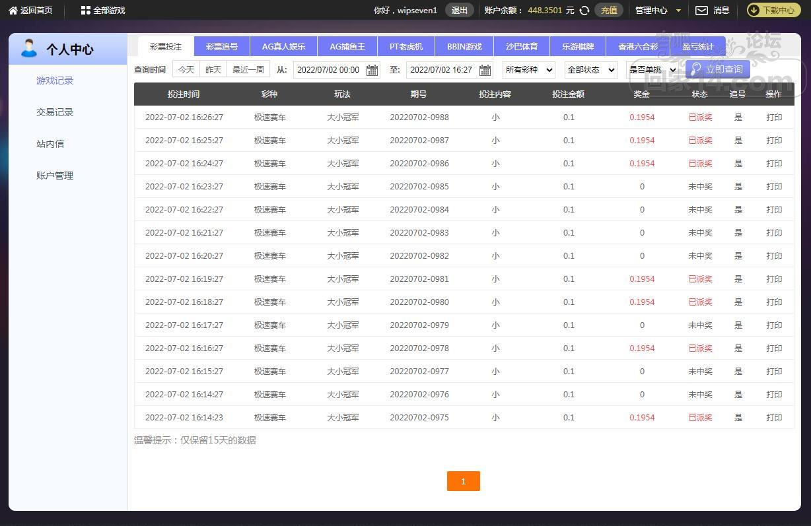
Task: Switch to the 彩票追号 tab
Action: [x=222, y=47]
